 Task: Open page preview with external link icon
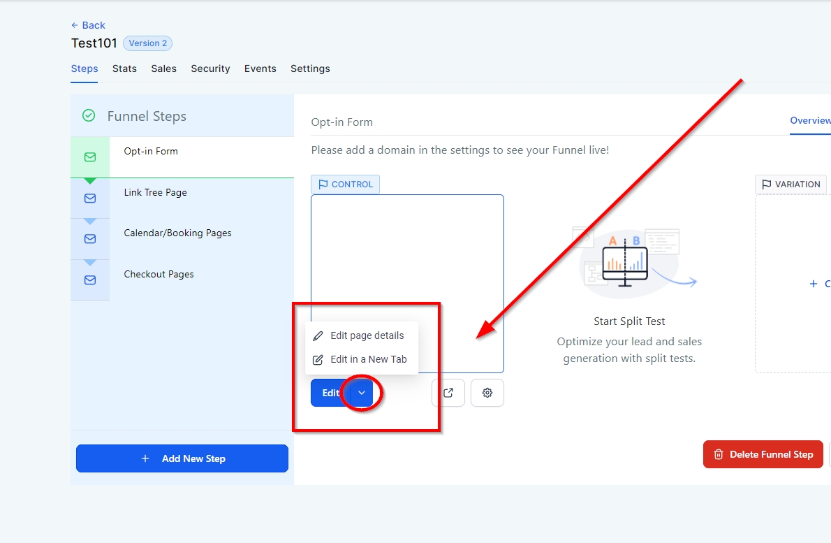pos(448,393)
